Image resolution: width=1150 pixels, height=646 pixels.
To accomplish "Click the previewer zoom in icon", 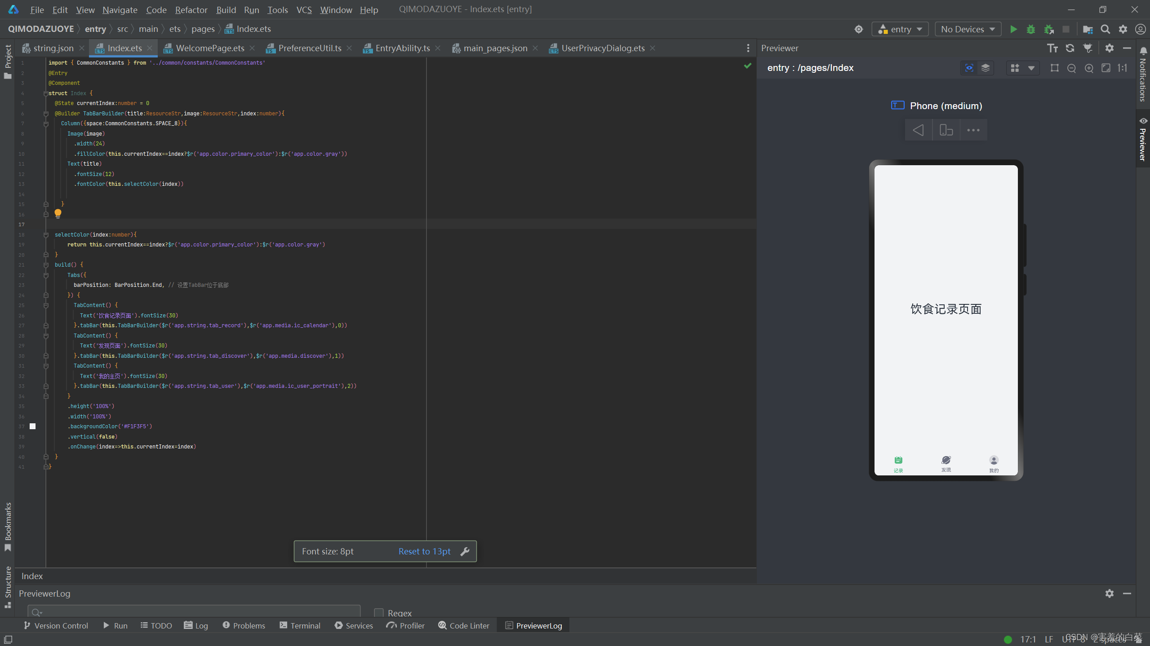I will pos(1089,68).
